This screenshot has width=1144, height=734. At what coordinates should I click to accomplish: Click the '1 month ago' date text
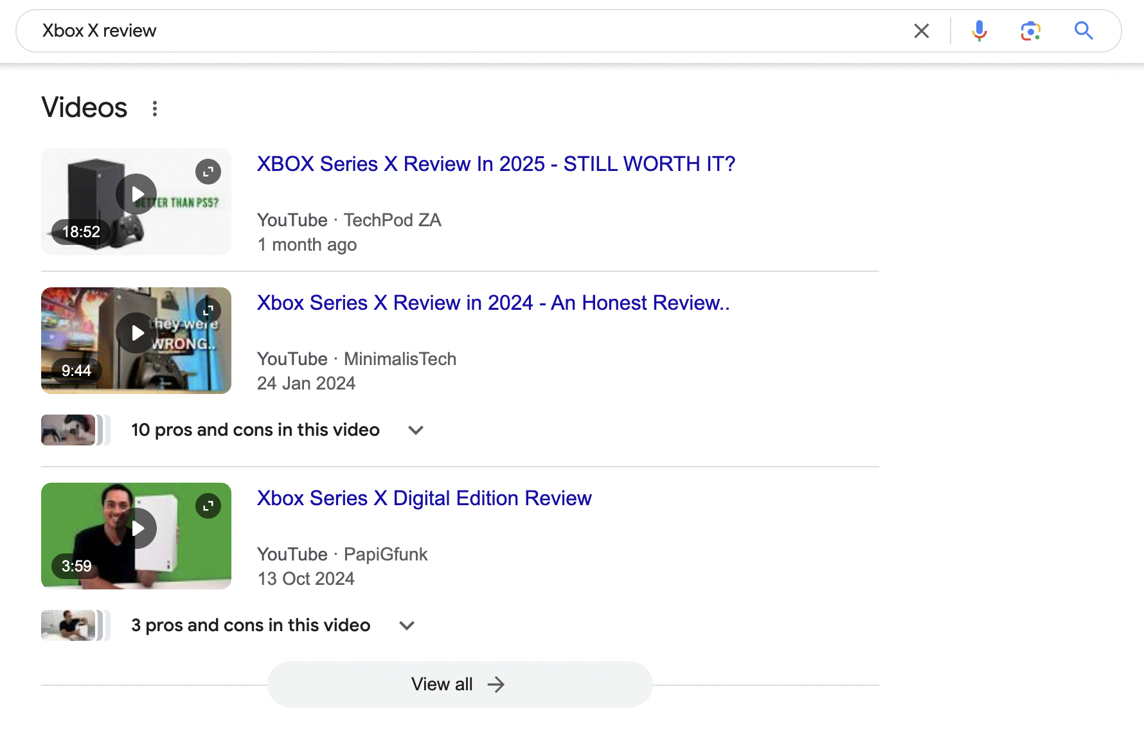tap(307, 245)
